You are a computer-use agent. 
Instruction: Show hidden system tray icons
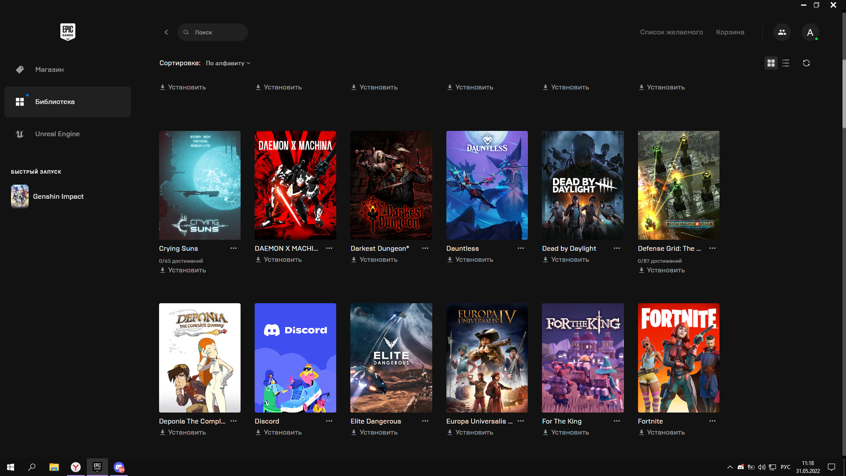click(x=730, y=467)
